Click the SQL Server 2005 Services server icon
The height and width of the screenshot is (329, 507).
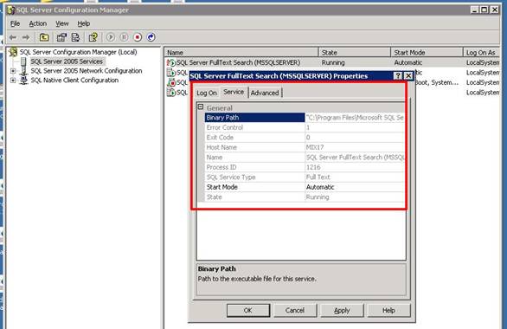click(x=23, y=61)
